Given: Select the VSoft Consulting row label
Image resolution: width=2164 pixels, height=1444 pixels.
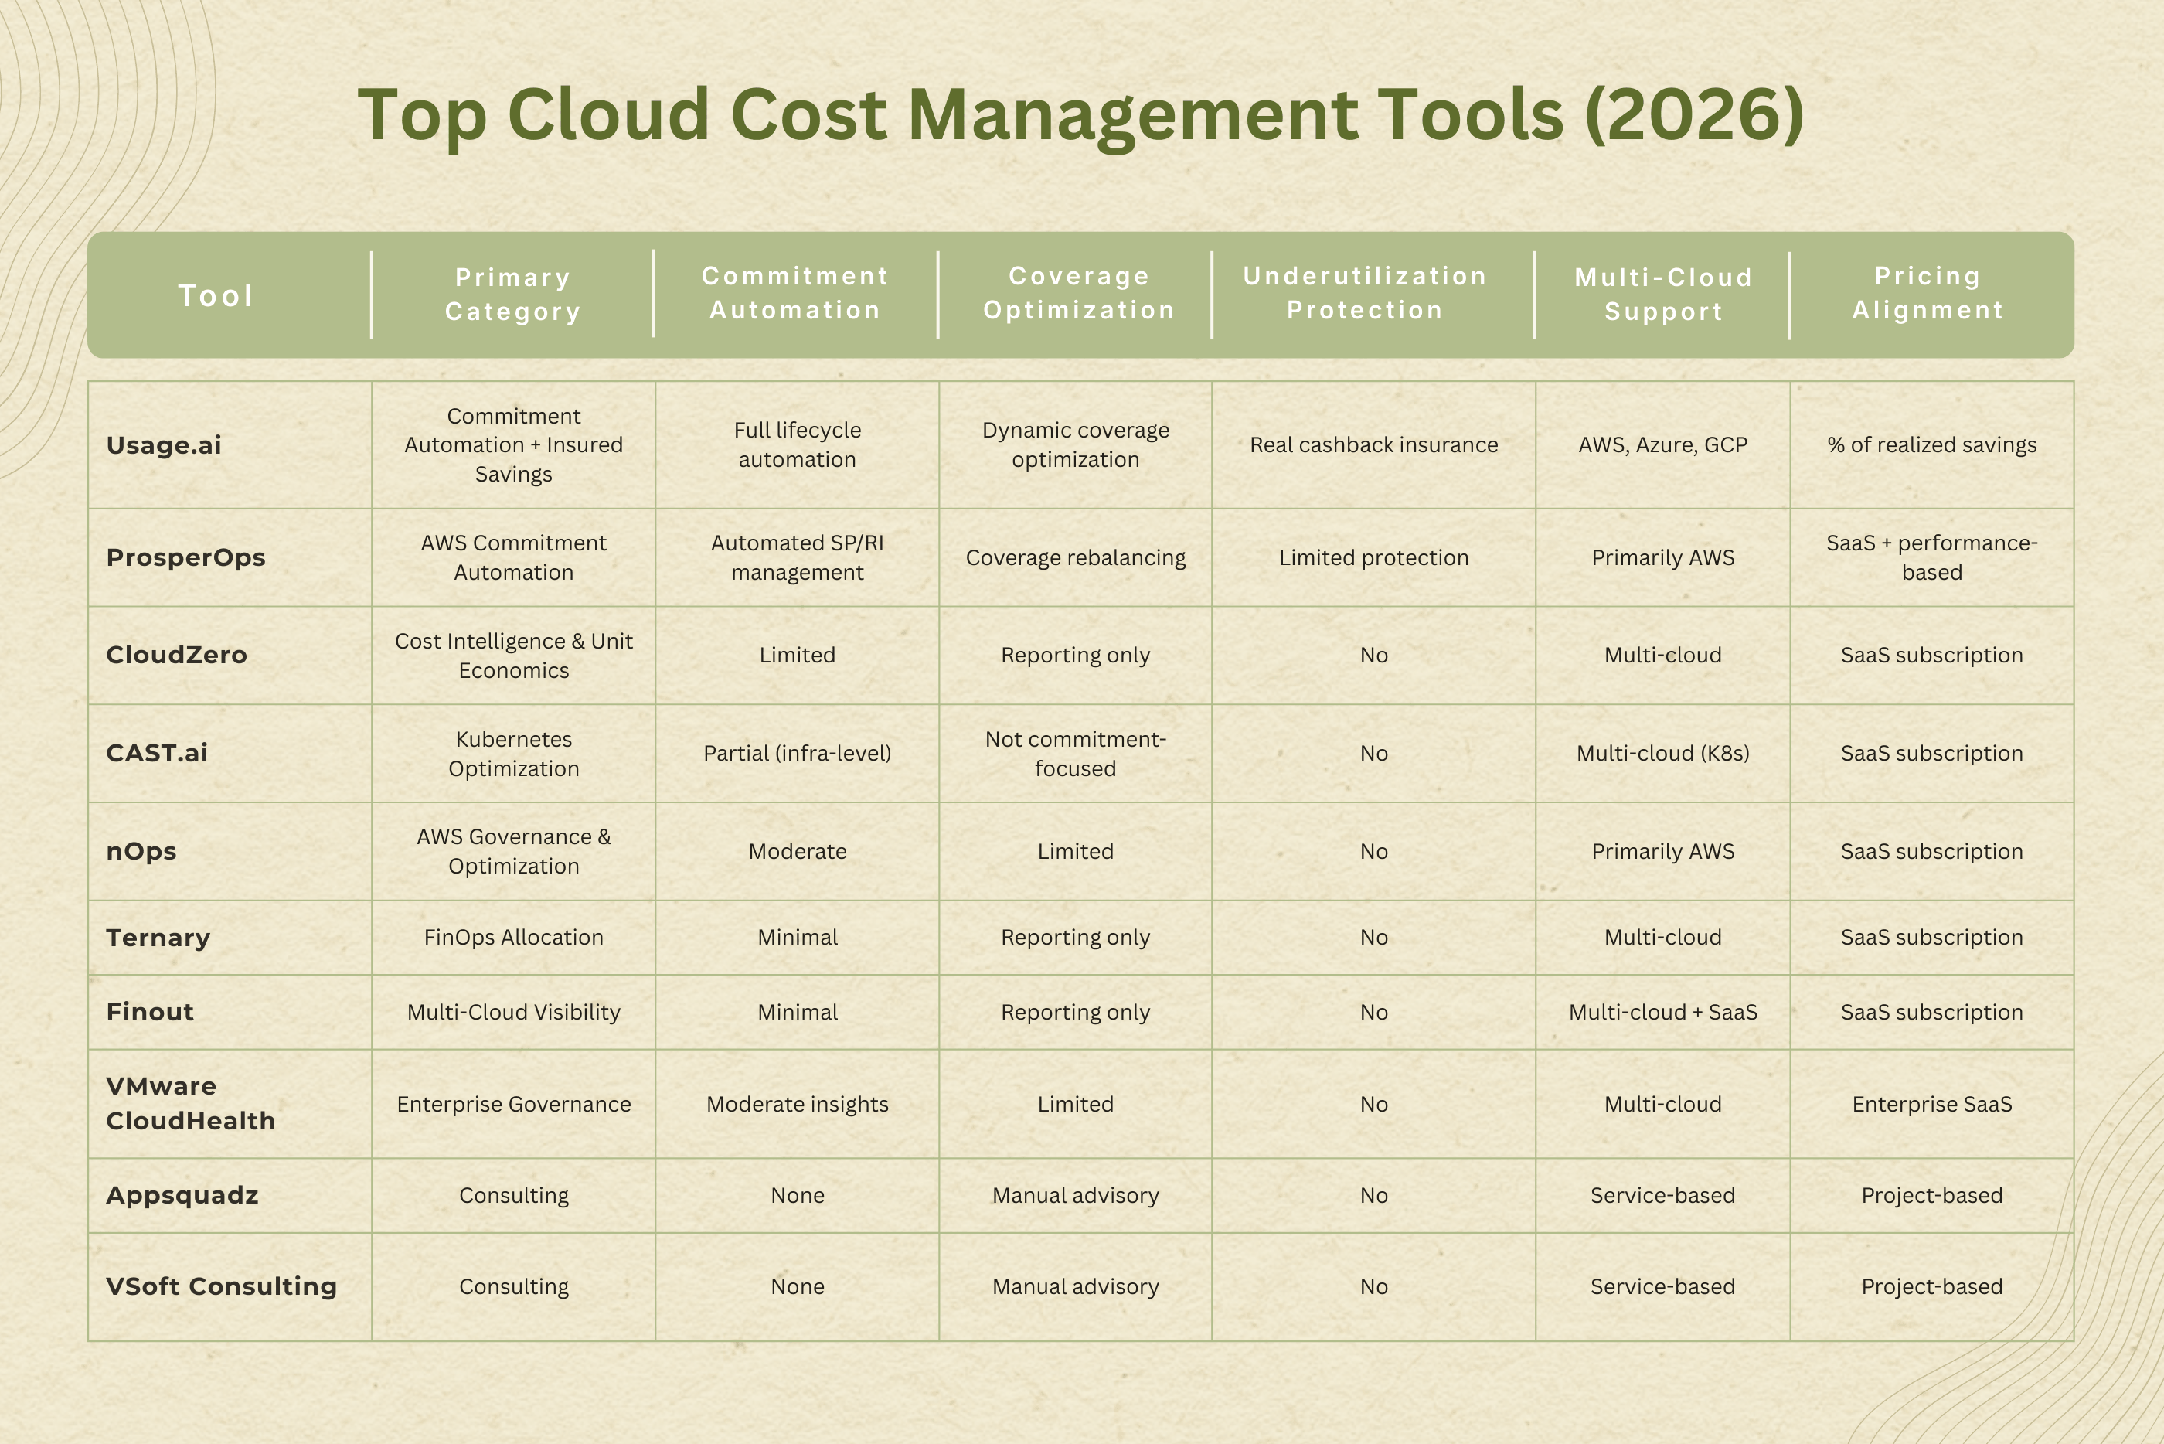Looking at the screenshot, I should (x=222, y=1286).
